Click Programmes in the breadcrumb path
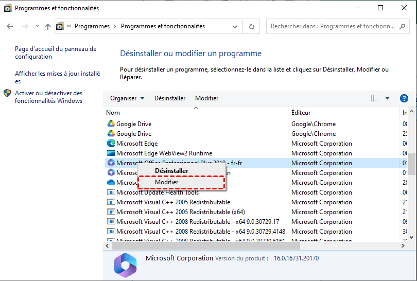 pos(92,26)
